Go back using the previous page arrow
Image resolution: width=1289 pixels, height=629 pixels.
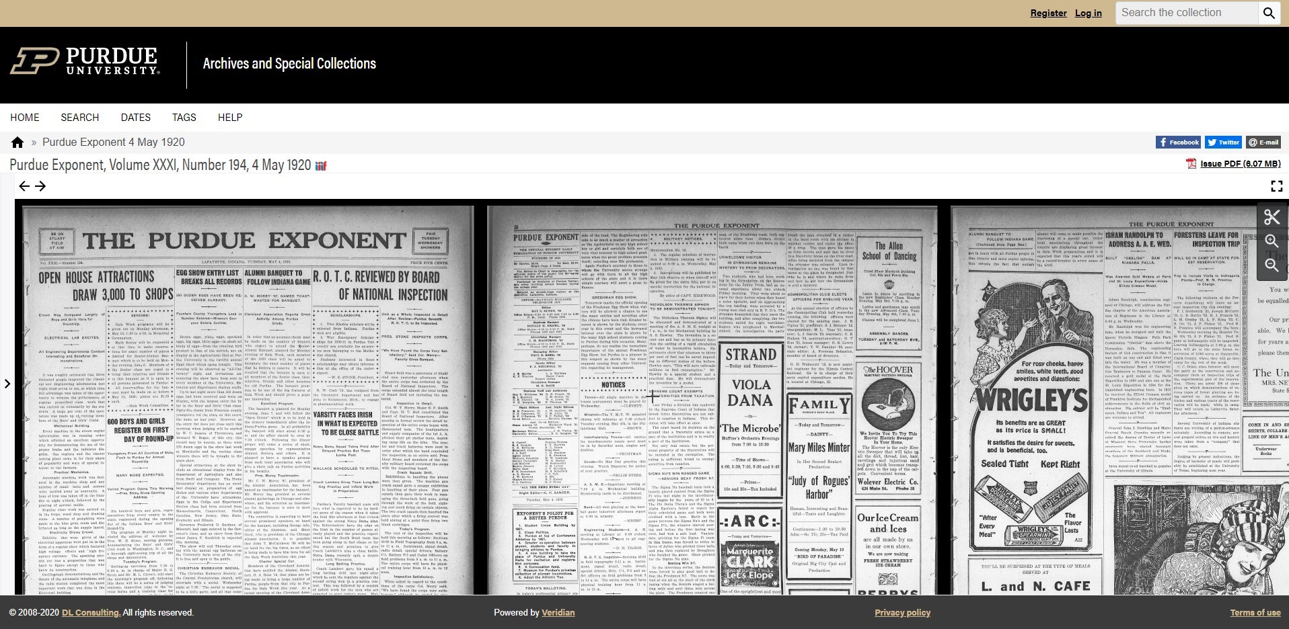26,186
